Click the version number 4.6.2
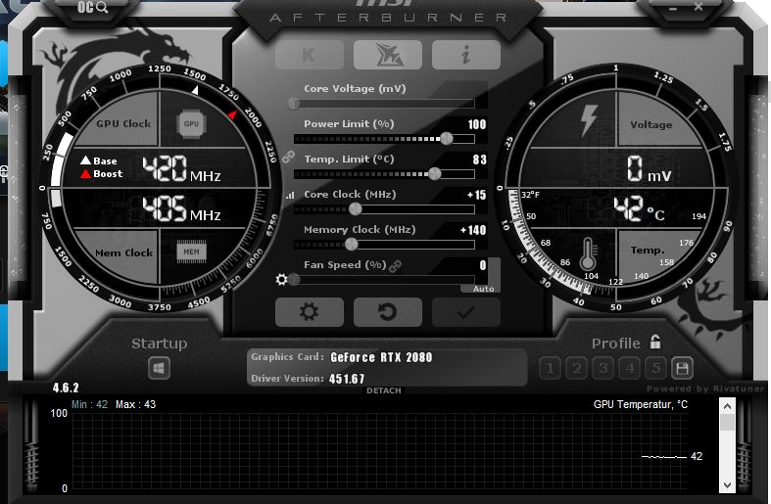The height and width of the screenshot is (504, 771). (66, 388)
